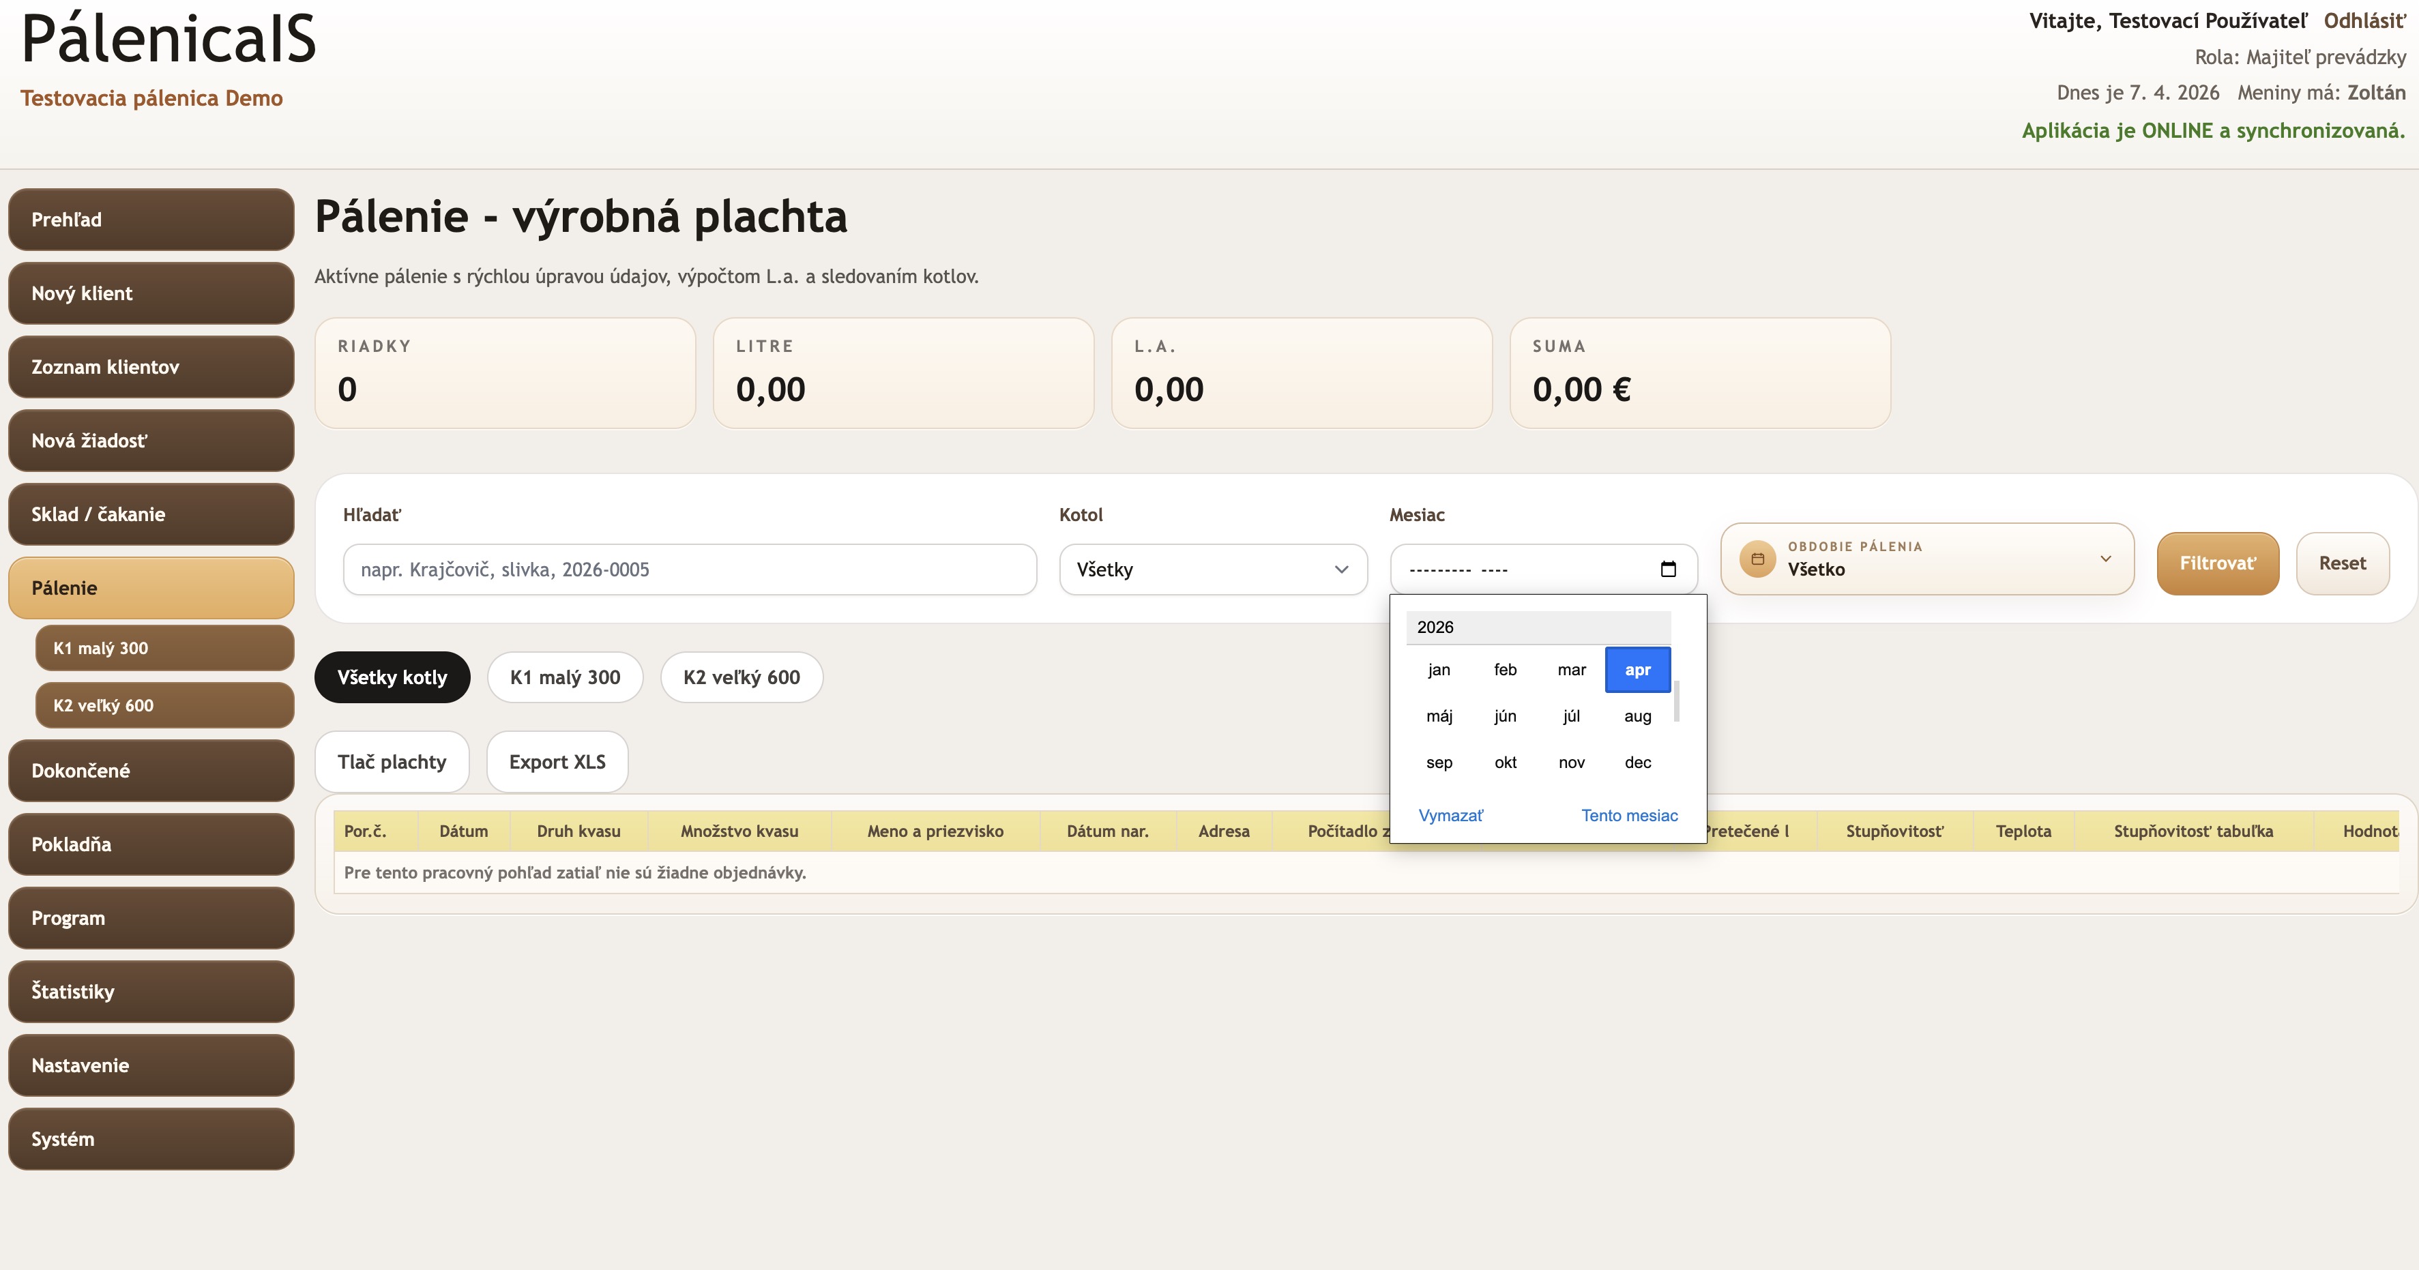Click Tento mesiac in the picker
Screen dimensions: 2419x1270
(x=1629, y=816)
